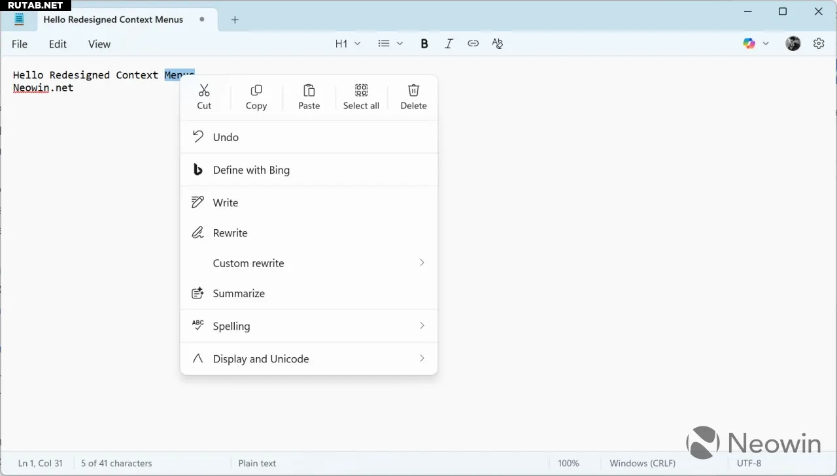Click Plain text in status bar
Image resolution: width=837 pixels, height=476 pixels.
point(257,463)
